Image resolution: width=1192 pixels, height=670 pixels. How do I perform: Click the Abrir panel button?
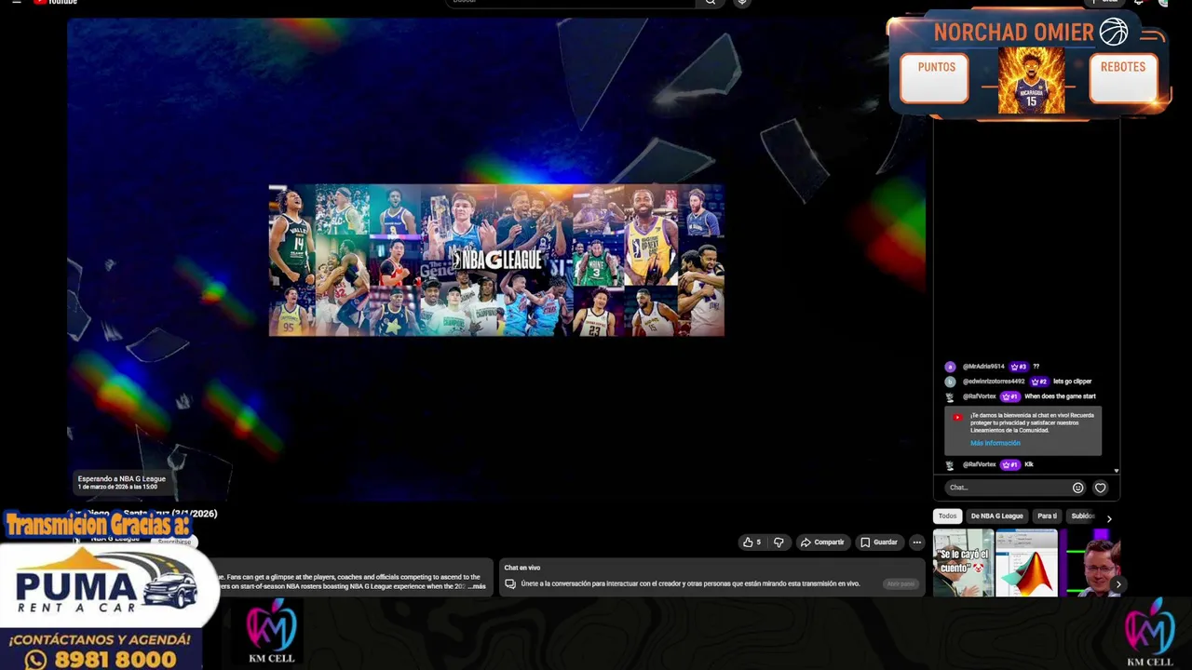(x=901, y=583)
